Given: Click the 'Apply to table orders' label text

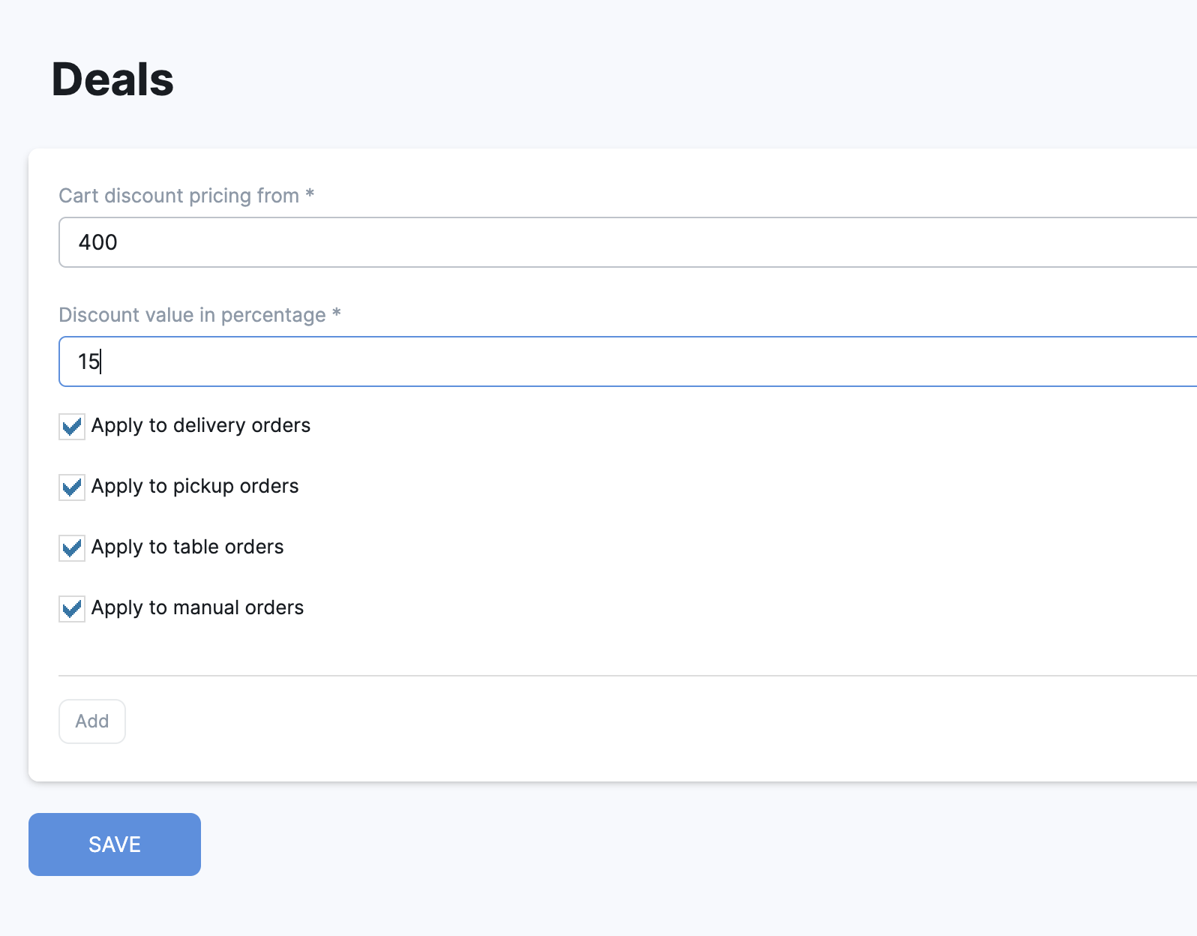Looking at the screenshot, I should click(x=187, y=547).
